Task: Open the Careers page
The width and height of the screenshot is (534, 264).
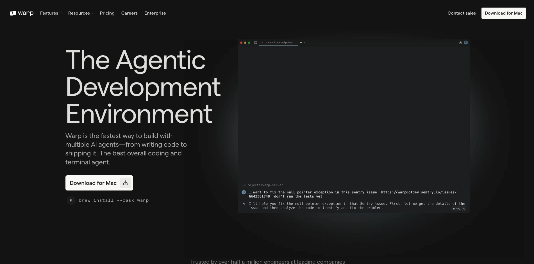Action: click(129, 13)
